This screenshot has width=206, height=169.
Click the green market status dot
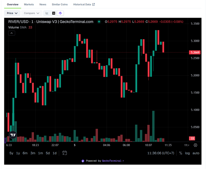(99, 22)
